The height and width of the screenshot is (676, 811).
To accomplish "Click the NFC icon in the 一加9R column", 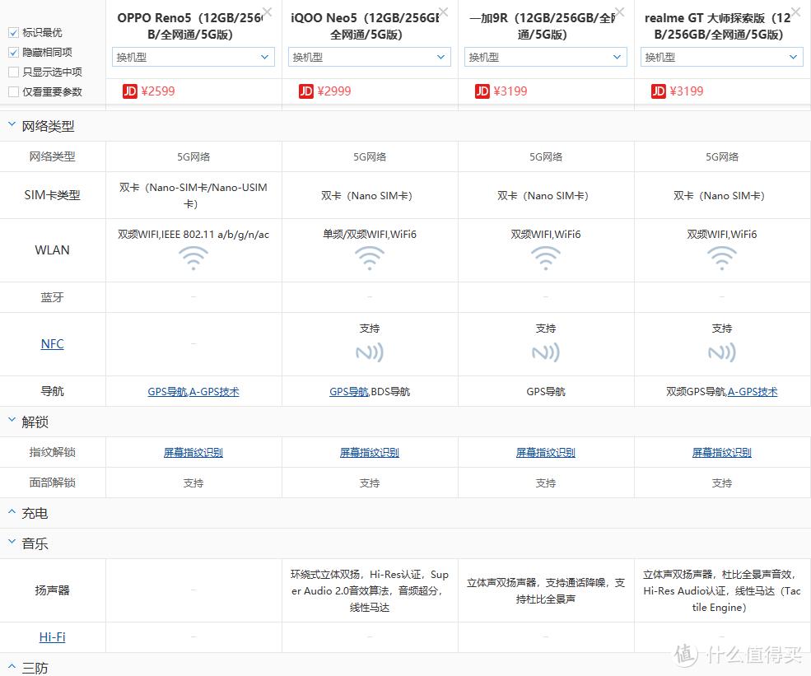I will point(545,351).
